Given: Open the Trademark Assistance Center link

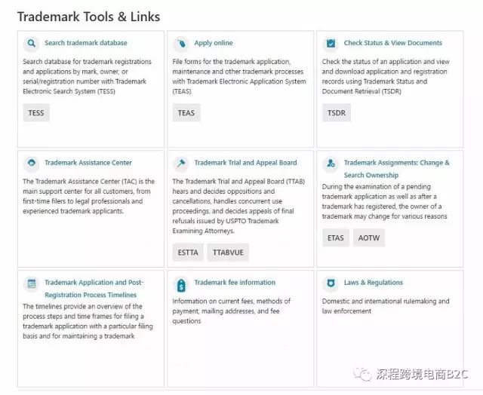Looking at the screenshot, I should coord(88,163).
